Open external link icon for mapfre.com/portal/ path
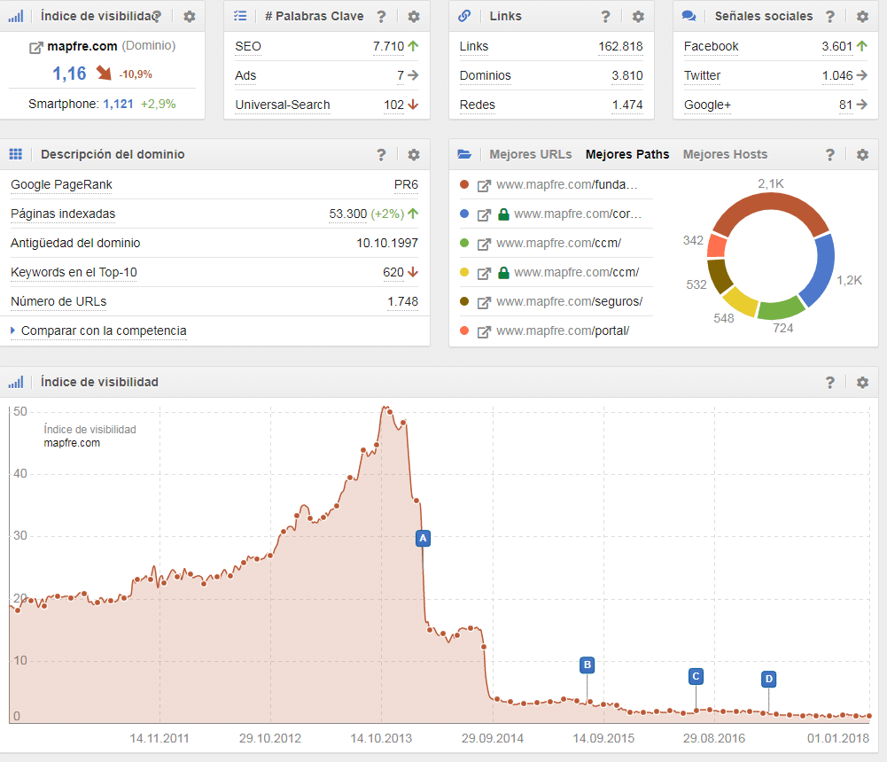 [x=484, y=332]
